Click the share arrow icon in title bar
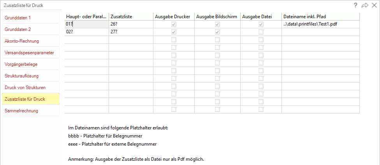 point(365,5)
